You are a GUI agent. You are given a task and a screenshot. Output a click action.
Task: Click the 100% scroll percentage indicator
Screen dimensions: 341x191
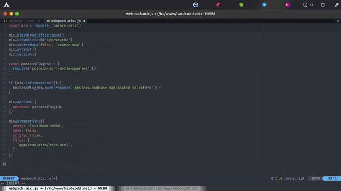coord(315,178)
